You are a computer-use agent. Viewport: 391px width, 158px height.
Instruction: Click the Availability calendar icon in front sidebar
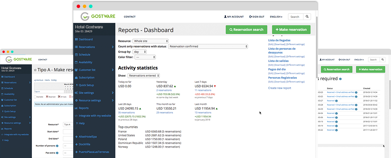(x=76, y=63)
